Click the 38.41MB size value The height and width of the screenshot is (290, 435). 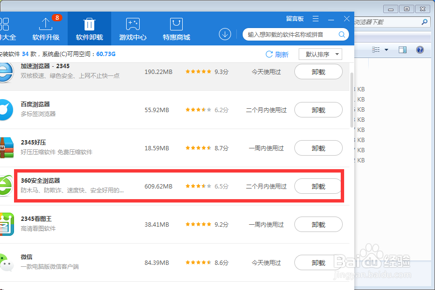[157, 224]
